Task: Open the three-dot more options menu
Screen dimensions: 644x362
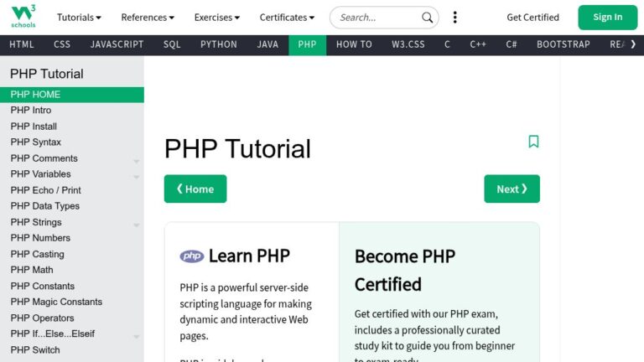Action: coord(454,18)
